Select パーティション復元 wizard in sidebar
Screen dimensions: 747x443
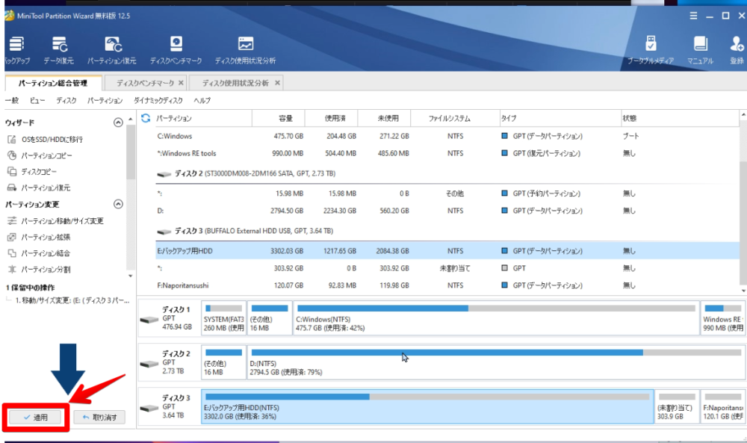39,188
